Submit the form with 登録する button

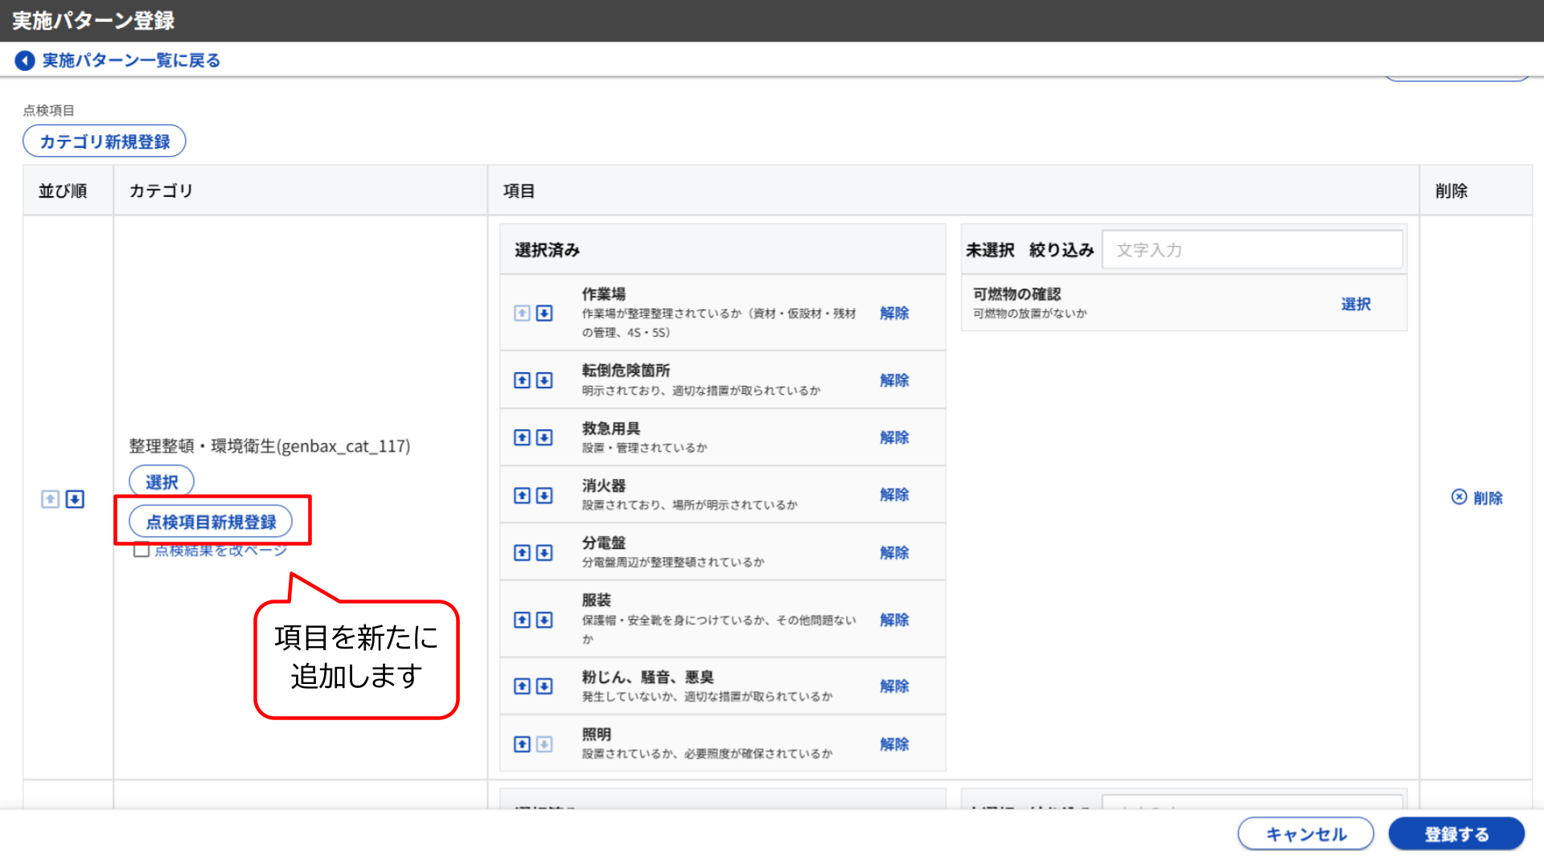(1456, 833)
